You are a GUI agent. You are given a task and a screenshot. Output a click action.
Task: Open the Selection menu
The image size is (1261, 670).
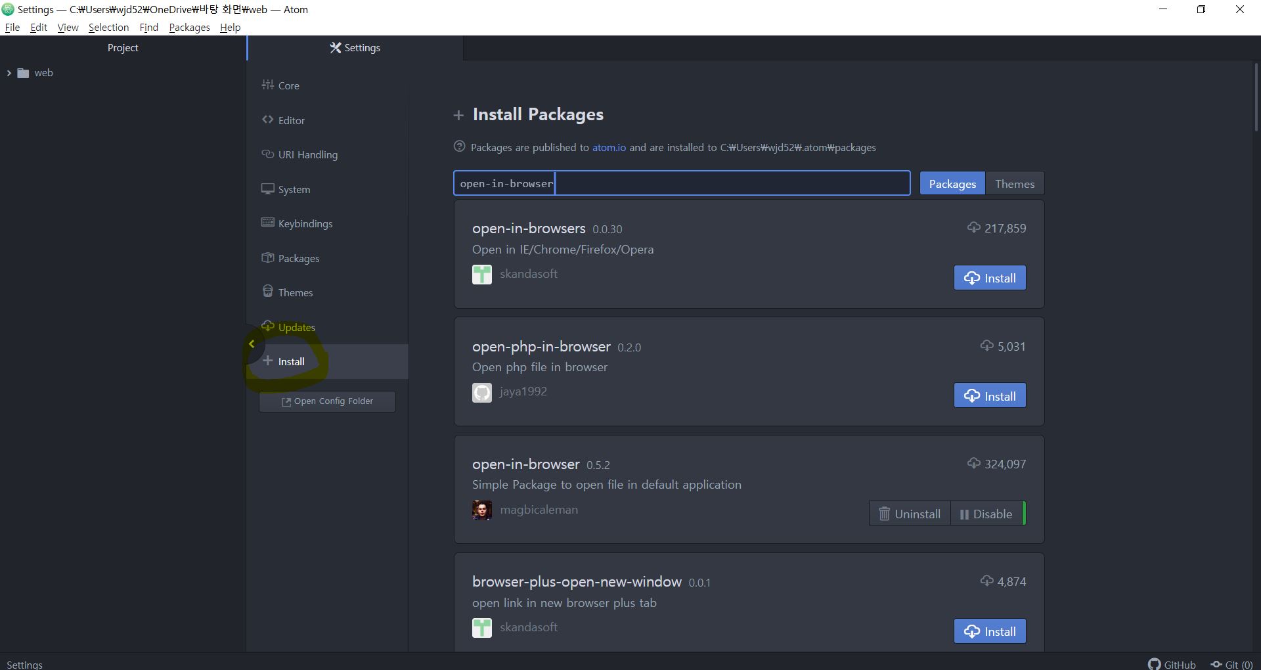pyautogui.click(x=108, y=27)
